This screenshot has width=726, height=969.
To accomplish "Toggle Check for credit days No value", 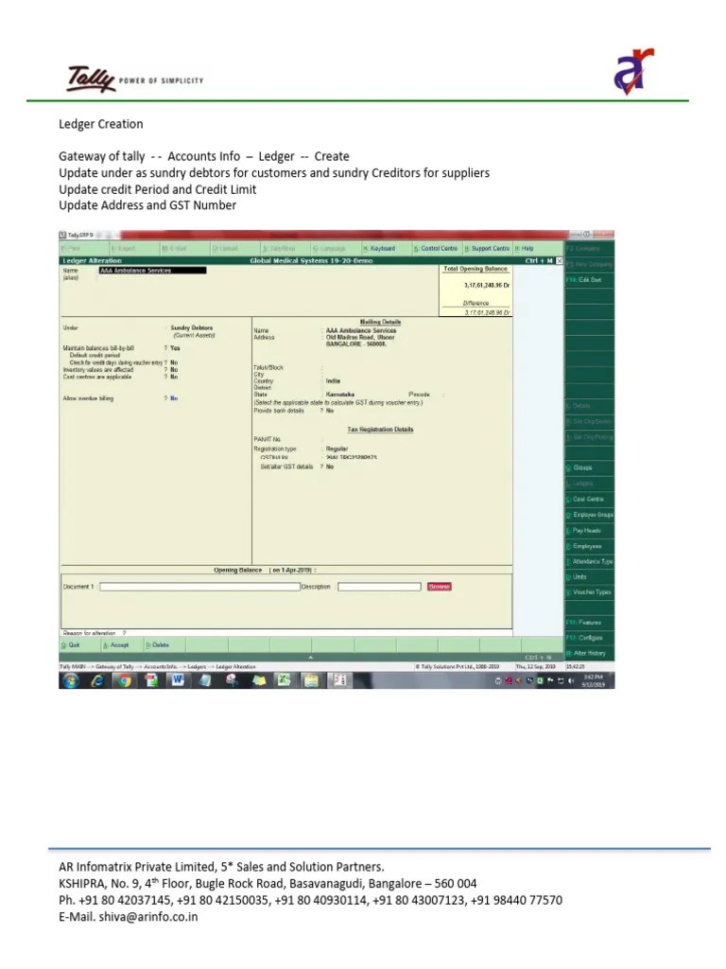I will point(174,362).
